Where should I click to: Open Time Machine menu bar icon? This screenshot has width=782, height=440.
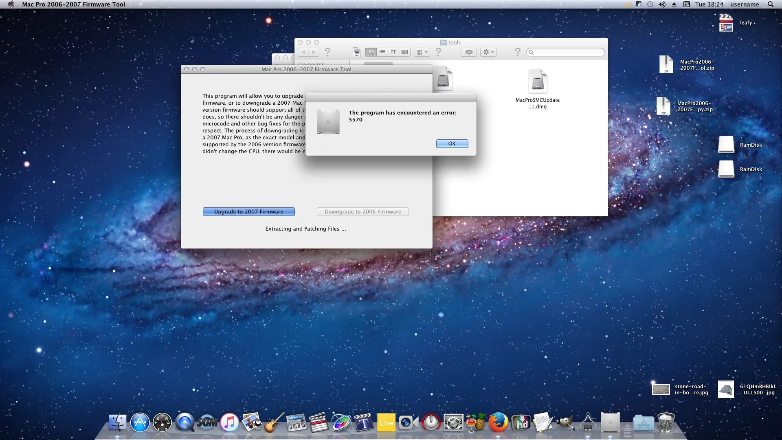(x=650, y=4)
